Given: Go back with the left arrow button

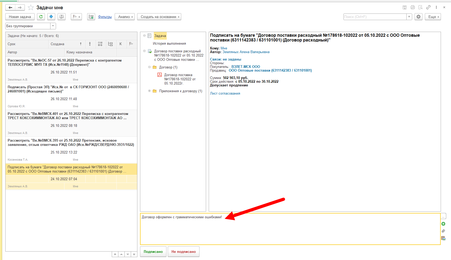Looking at the screenshot, I should (10, 7).
